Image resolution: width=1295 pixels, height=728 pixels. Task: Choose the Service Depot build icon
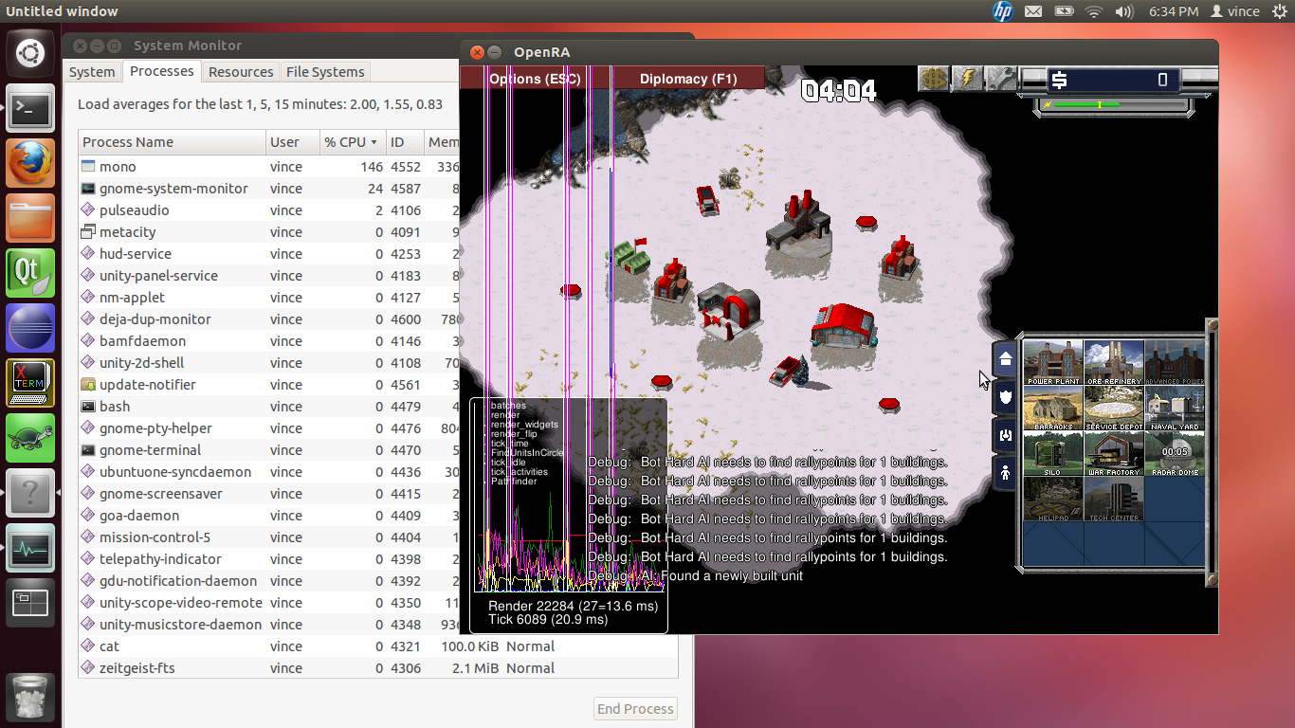1114,409
